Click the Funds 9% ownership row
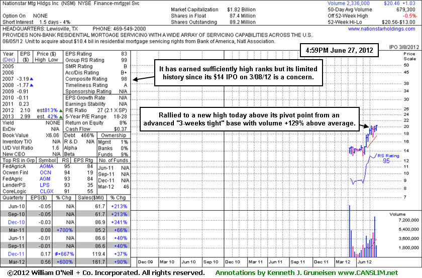 pos(113,155)
